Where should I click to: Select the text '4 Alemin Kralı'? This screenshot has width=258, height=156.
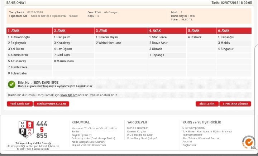(x=18, y=55)
